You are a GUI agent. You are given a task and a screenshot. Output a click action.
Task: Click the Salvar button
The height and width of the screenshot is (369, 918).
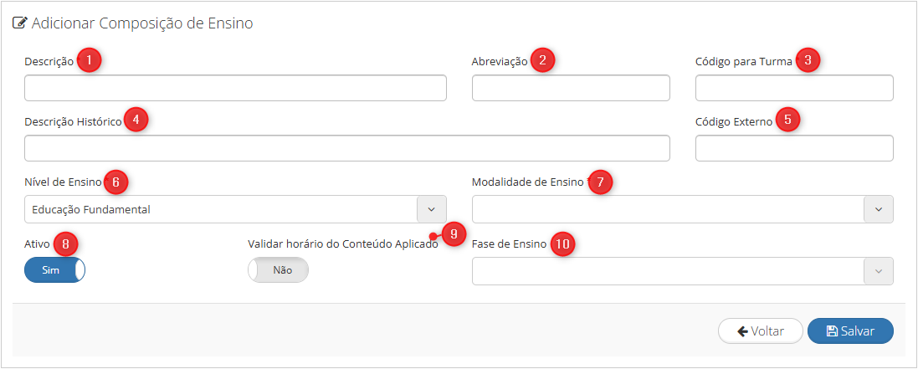[850, 331]
